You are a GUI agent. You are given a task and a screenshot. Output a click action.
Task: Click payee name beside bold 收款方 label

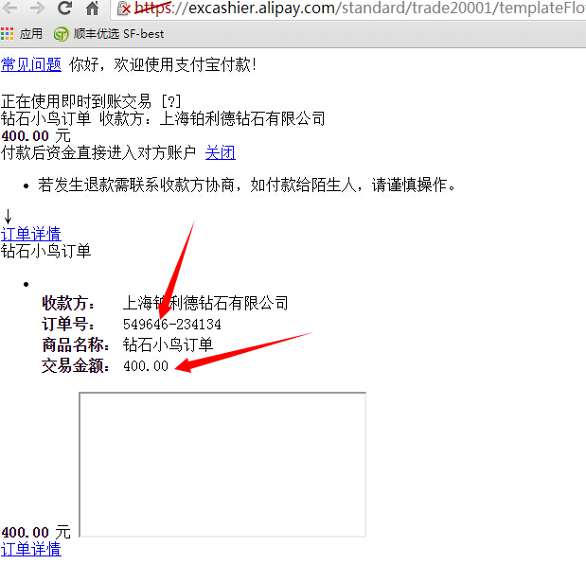coord(205,303)
